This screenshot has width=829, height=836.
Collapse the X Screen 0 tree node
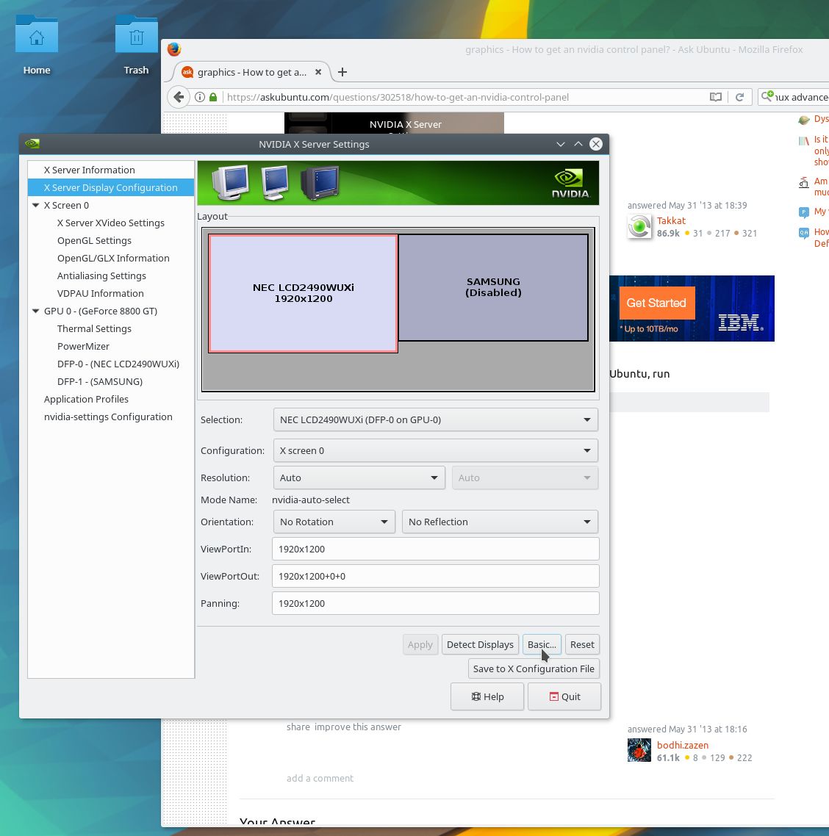[36, 205]
